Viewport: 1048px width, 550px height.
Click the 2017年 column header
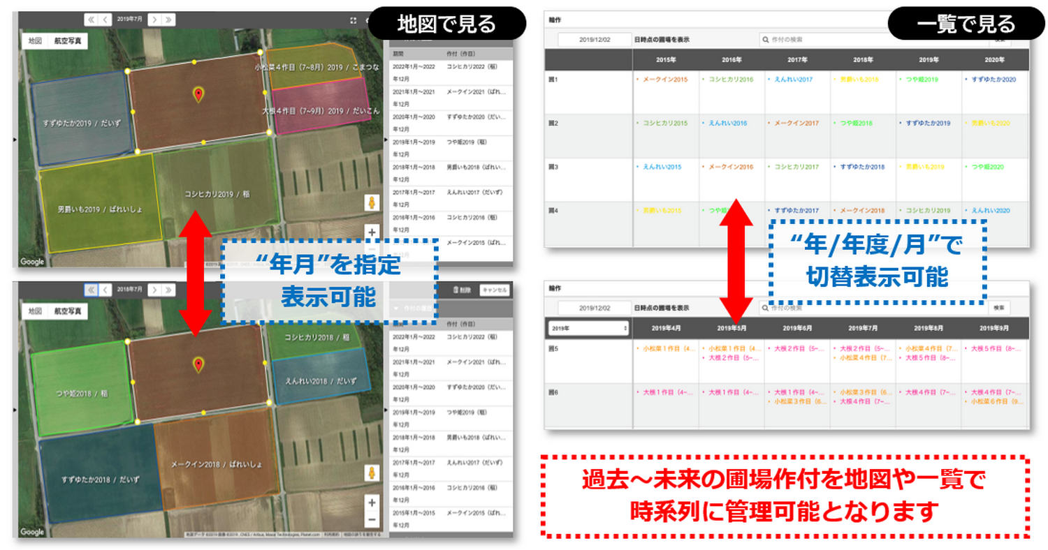click(796, 60)
